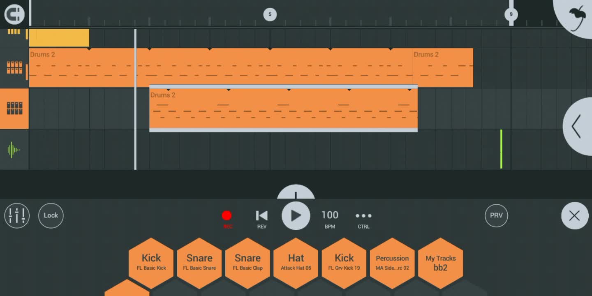
Task: Trigger the Percussion MA Side pad
Action: (392, 263)
